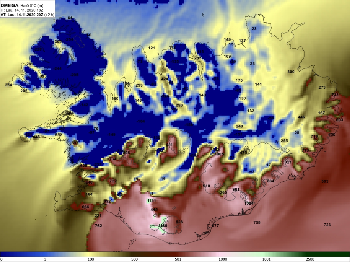This screenshot has width=350, height=262.
Task: Click the map value '759'
Action: point(257,222)
